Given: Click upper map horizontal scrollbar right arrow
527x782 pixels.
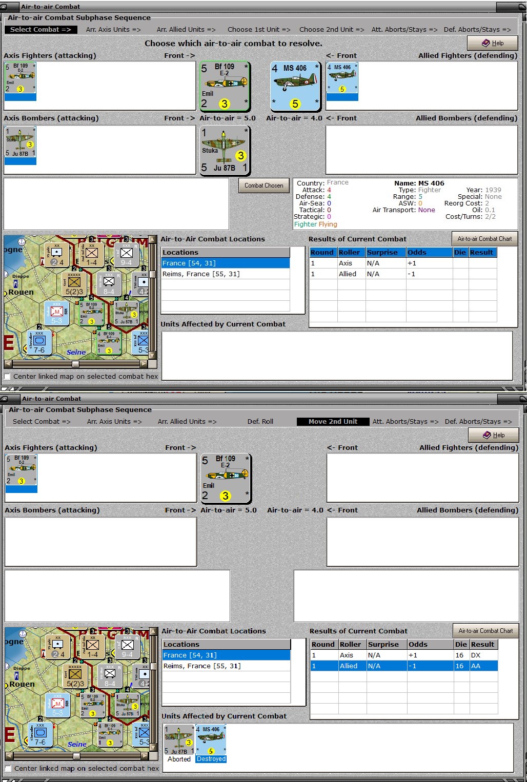Looking at the screenshot, I should [144, 364].
